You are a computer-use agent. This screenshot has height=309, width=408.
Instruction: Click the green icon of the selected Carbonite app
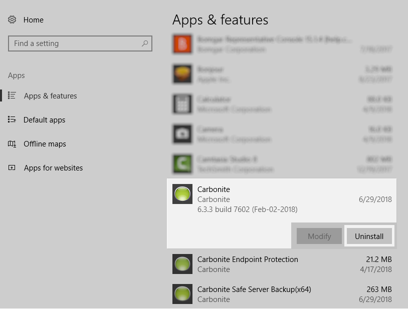coord(182,194)
